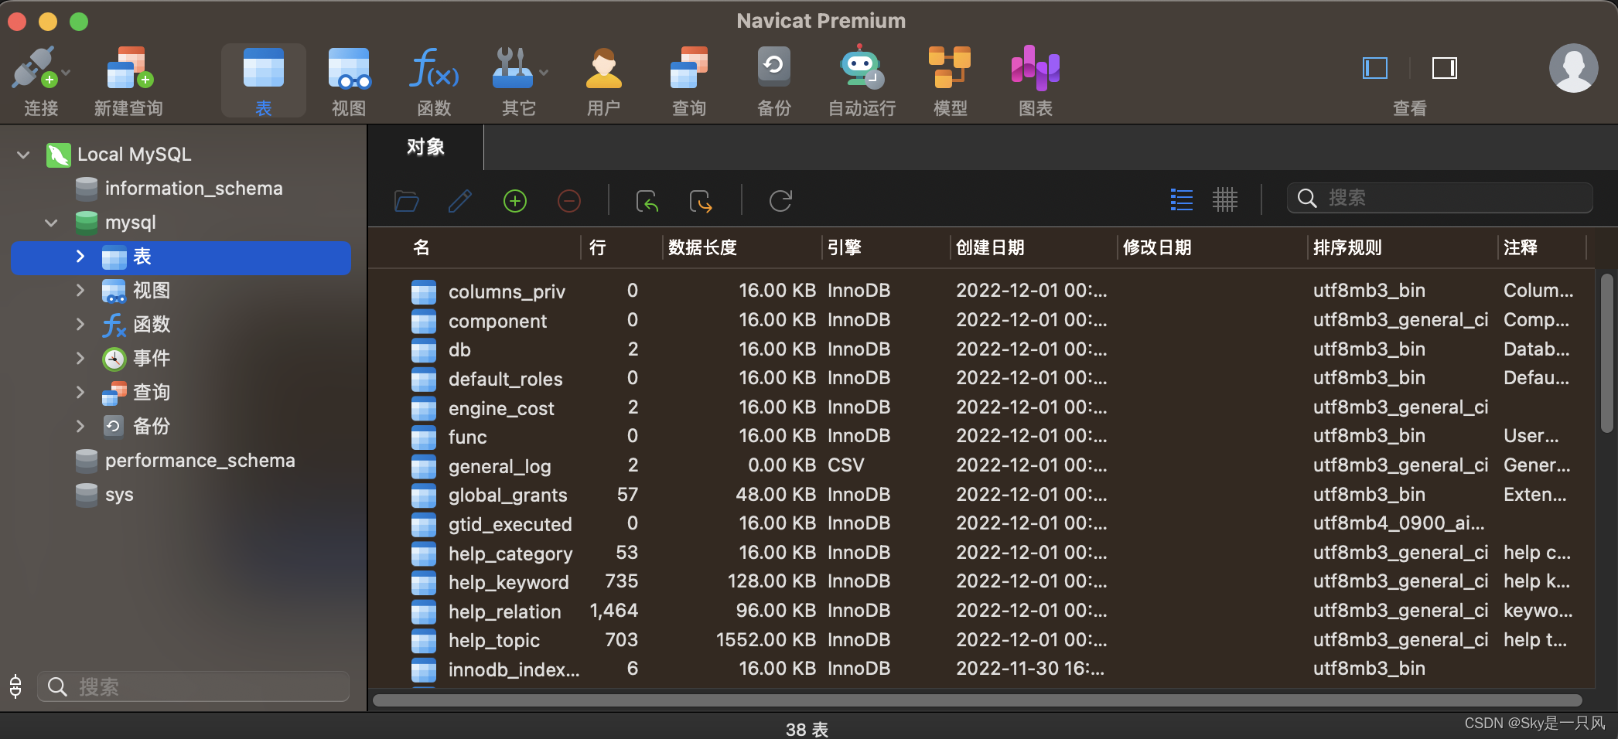The image size is (1618, 739).
Task: Open the 备份 backup toolbar icon
Action: (x=773, y=68)
